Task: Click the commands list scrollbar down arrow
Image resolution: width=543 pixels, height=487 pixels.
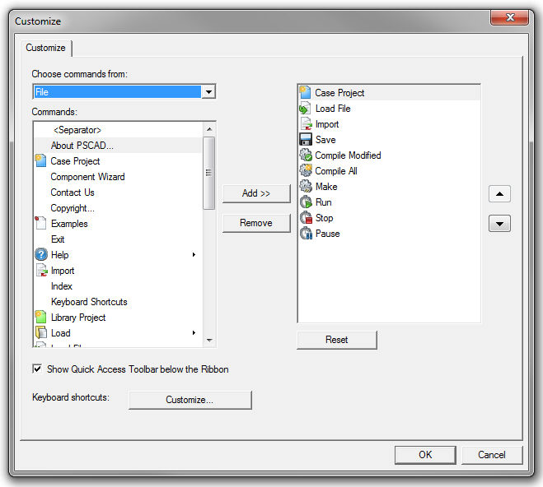Action: (x=209, y=340)
